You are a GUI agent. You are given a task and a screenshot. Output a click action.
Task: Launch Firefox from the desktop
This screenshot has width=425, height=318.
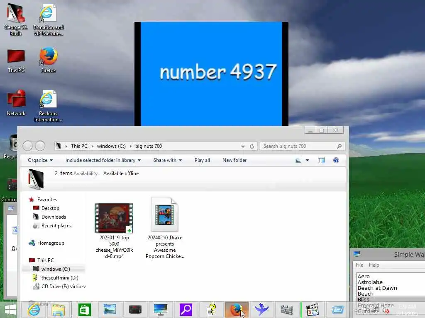[48, 60]
